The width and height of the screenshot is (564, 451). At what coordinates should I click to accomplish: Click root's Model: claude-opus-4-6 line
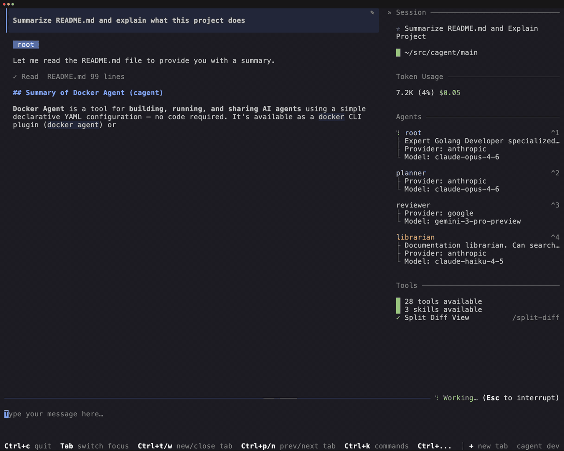pos(452,157)
